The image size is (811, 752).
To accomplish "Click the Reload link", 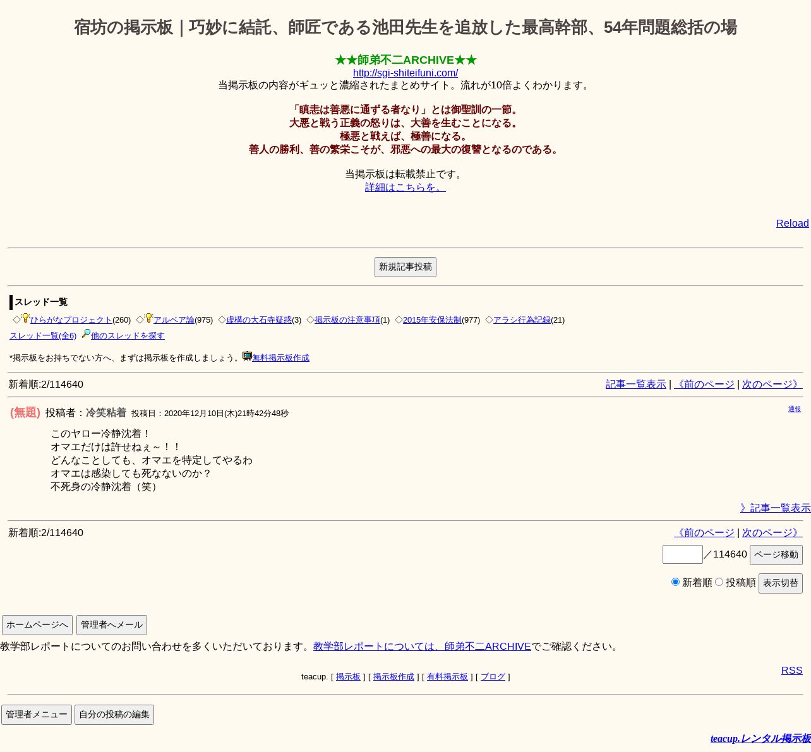I will [793, 224].
